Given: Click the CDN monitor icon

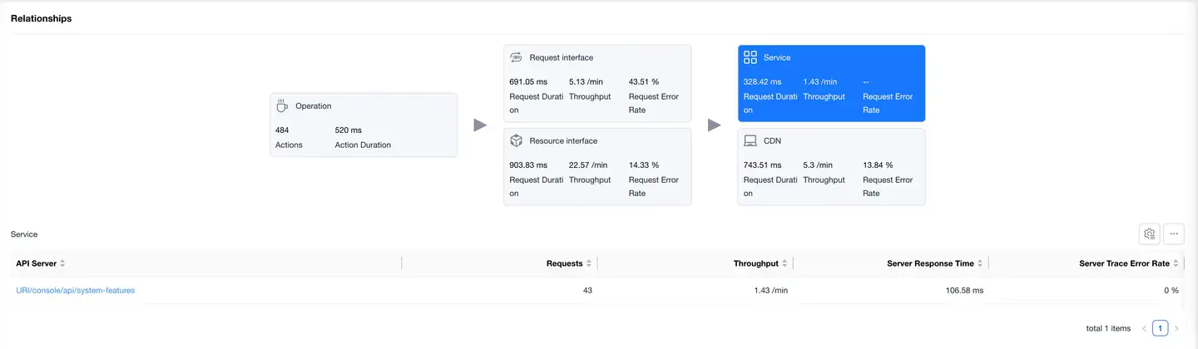Looking at the screenshot, I should [750, 140].
